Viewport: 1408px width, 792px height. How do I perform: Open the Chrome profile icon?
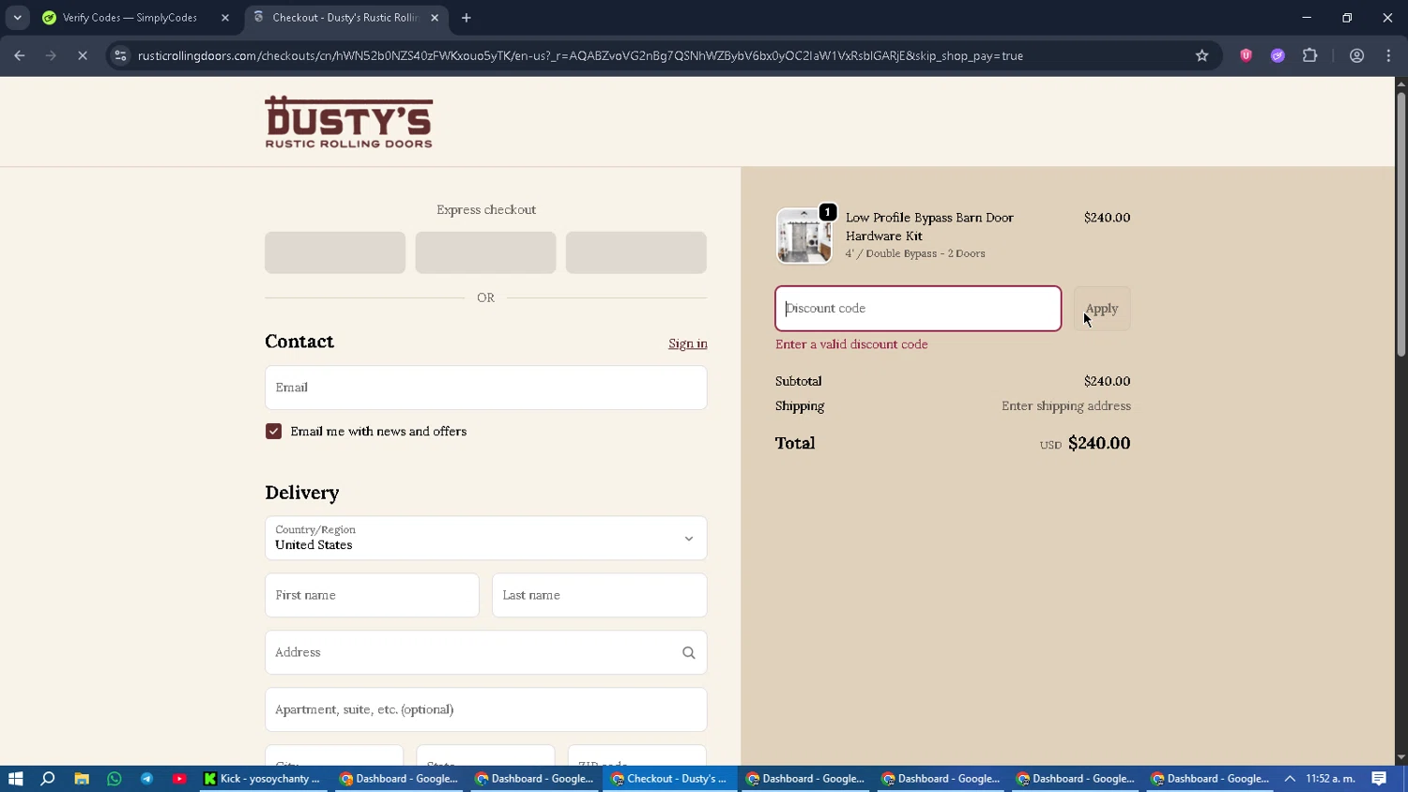click(1356, 55)
